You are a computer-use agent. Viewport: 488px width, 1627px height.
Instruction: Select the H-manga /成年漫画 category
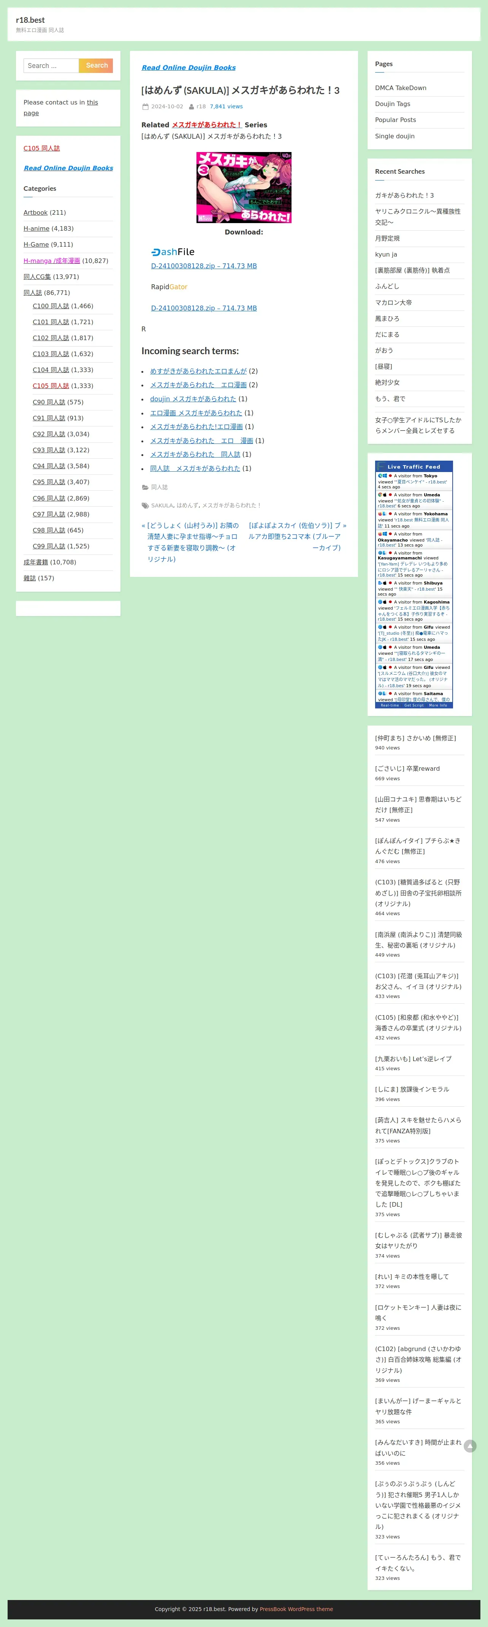(52, 261)
